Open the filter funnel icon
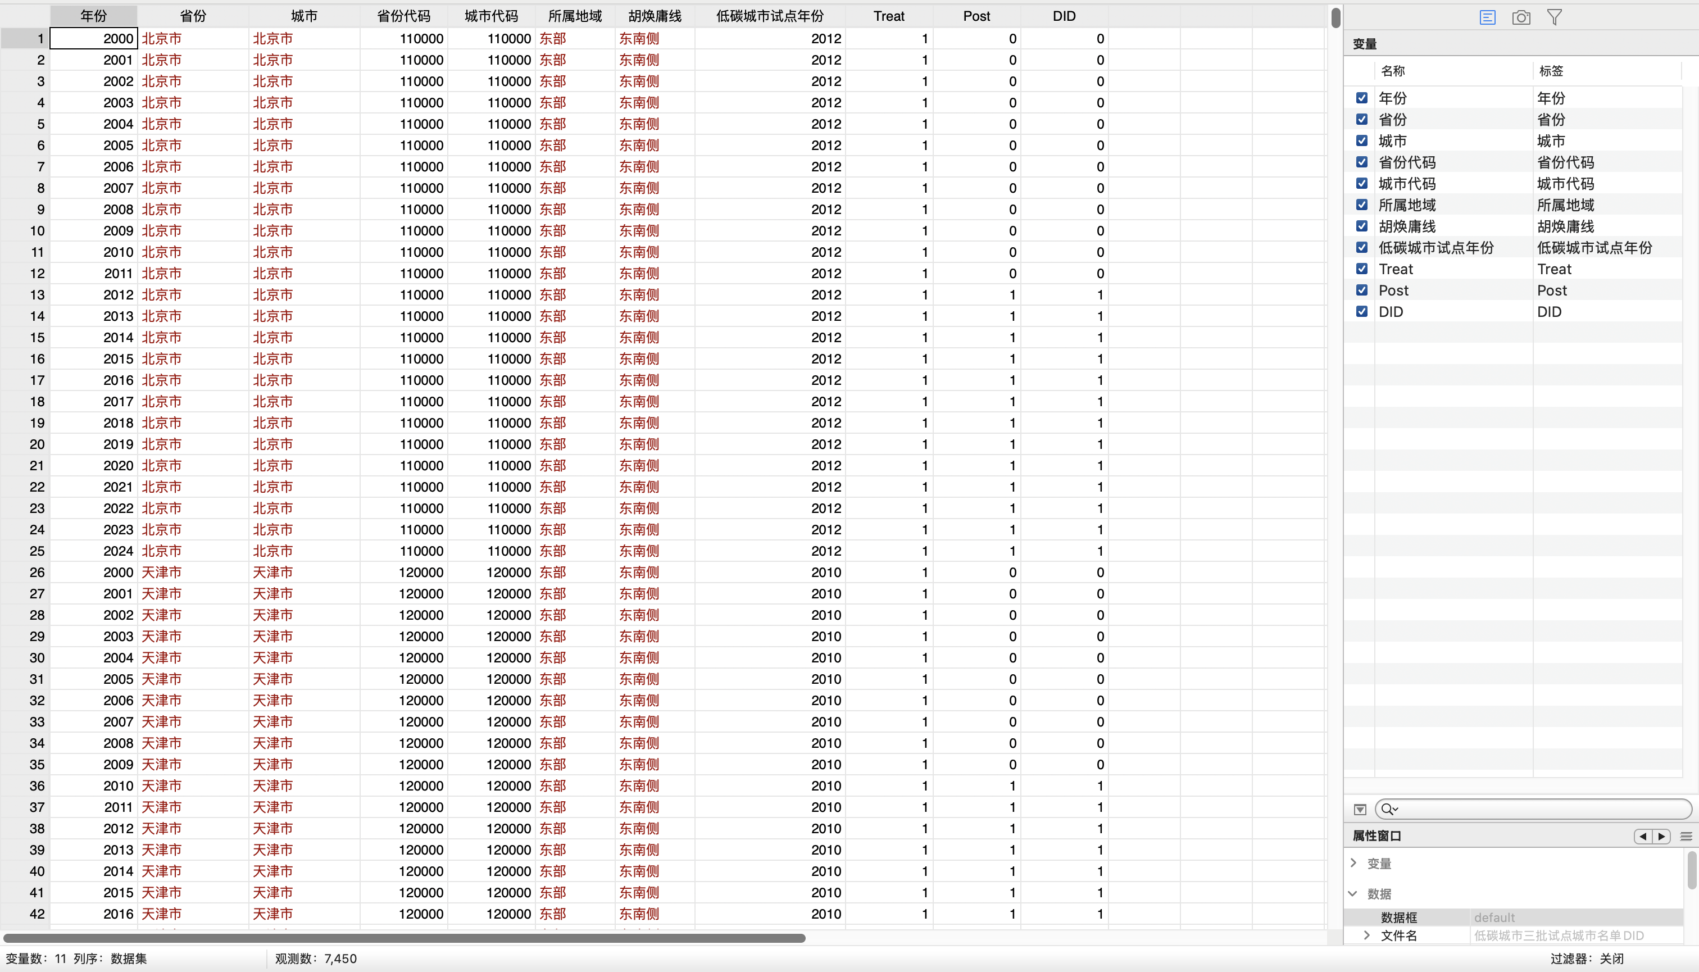The width and height of the screenshot is (1699, 972). (1554, 17)
